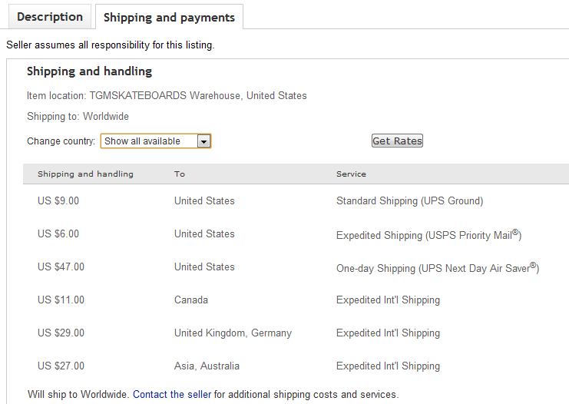Viewport: 569px width, 404px height.
Task: Click the Canada destination cell
Action: (x=191, y=300)
